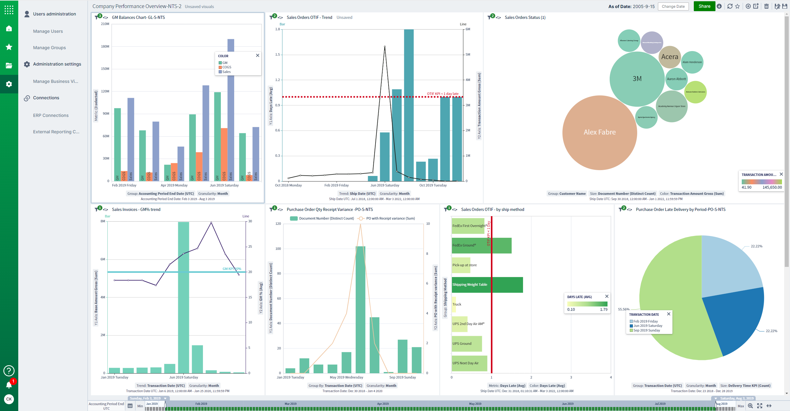Toggle the COGS series in the color legend
The height and width of the screenshot is (411, 790).
pos(226,67)
